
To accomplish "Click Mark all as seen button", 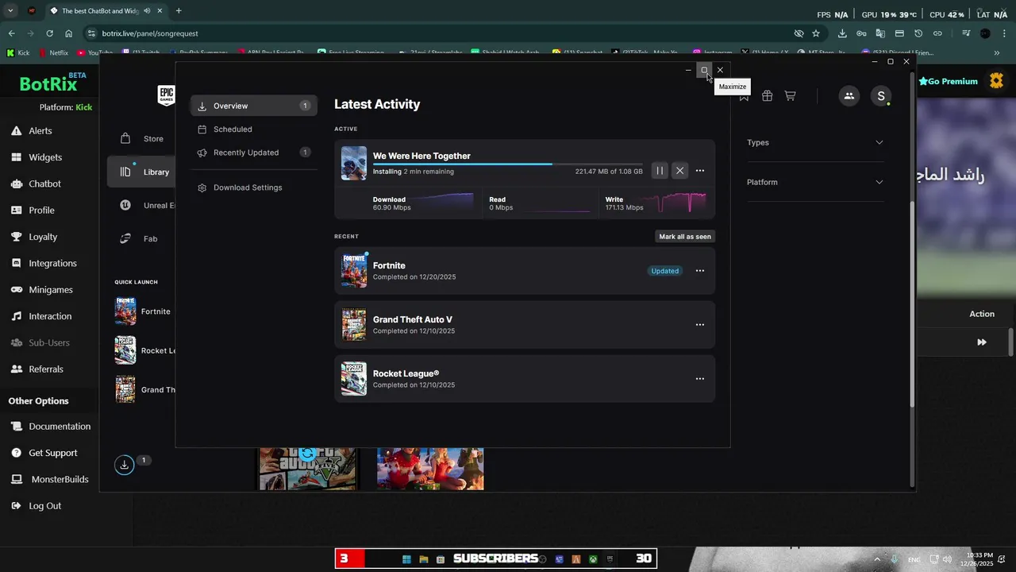I will [685, 236].
